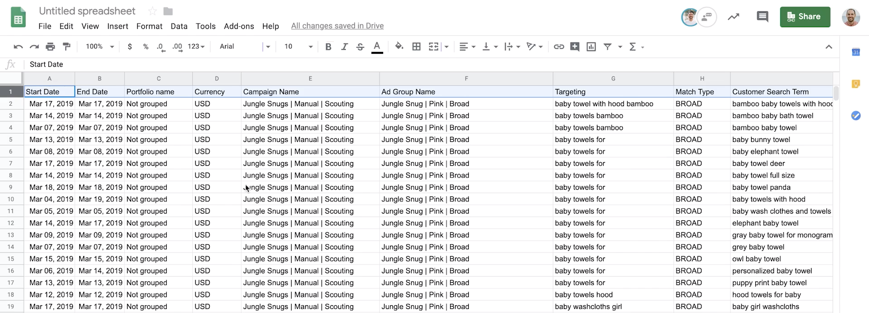Screen dimensions: 869x313
Task: Print the spreadsheet using printer icon
Action: [50, 47]
